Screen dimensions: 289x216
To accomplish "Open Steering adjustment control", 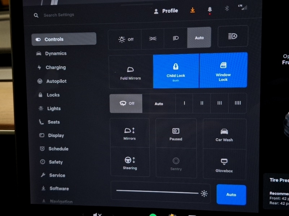I will click(130, 163).
